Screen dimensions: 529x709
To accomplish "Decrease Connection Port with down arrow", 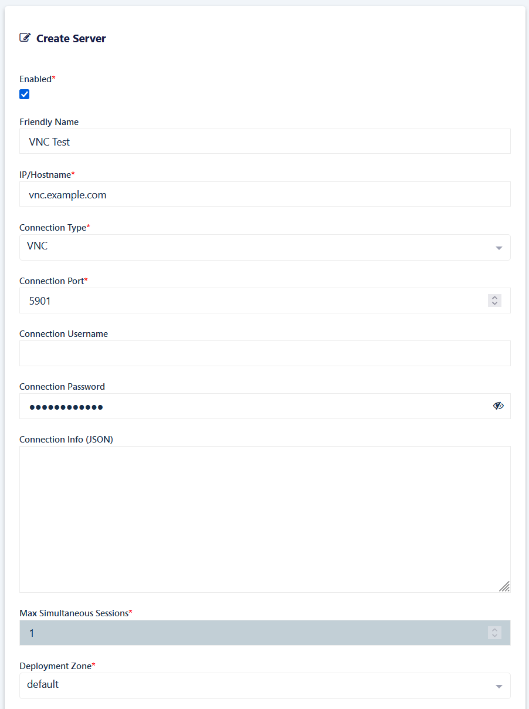I will coord(494,303).
